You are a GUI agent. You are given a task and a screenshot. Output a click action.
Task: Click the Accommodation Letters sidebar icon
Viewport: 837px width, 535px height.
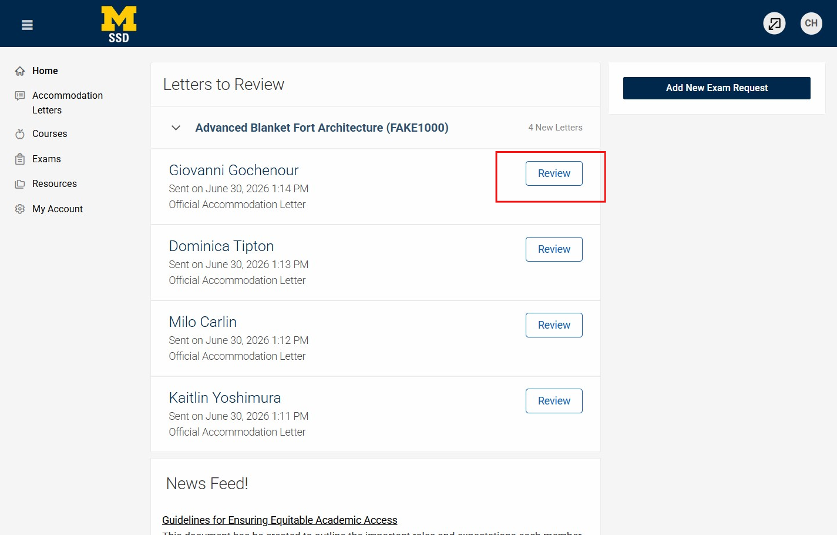[x=20, y=96]
